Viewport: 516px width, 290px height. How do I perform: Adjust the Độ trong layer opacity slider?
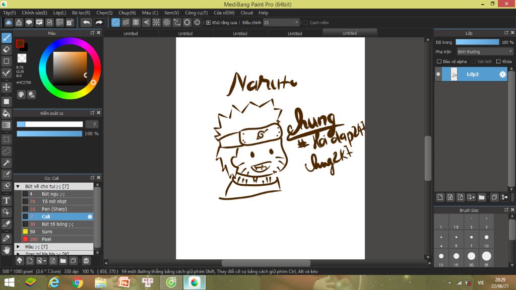click(x=477, y=42)
